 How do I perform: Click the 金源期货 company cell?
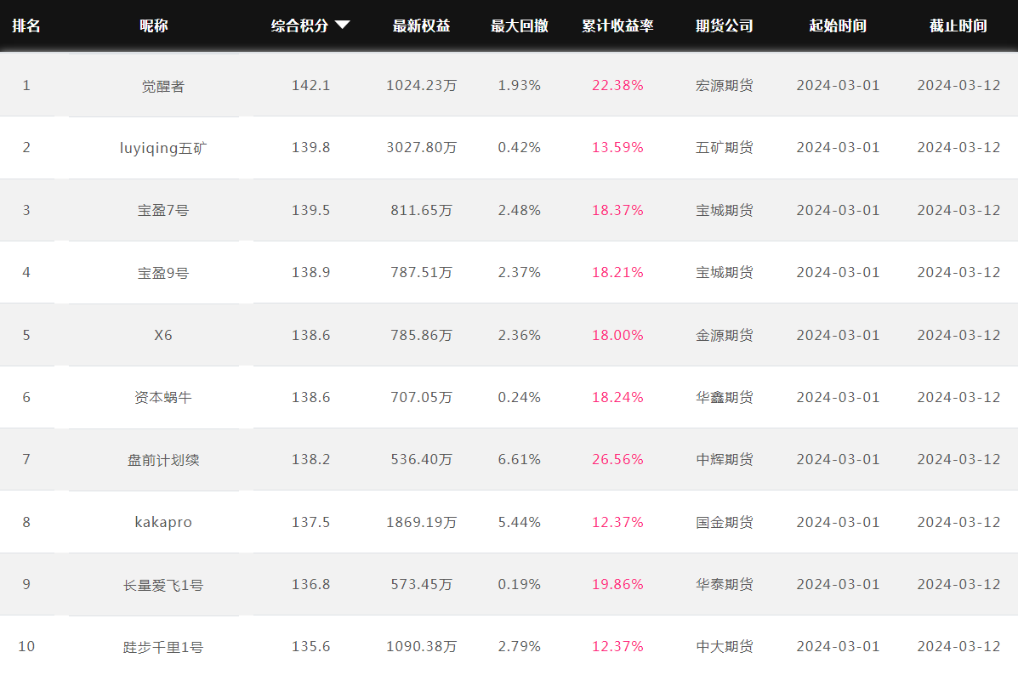click(725, 335)
